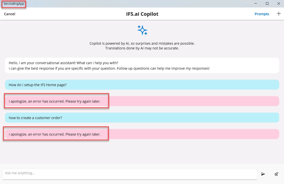
Task: Click the Cancel button
Action: click(10, 14)
